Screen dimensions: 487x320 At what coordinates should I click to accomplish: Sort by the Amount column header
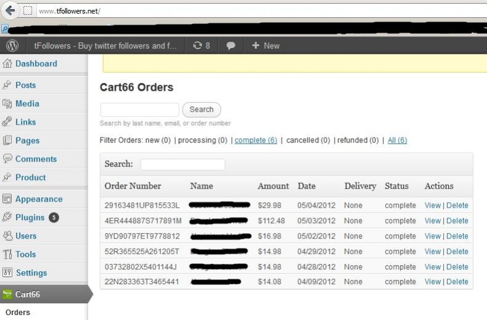[273, 186]
